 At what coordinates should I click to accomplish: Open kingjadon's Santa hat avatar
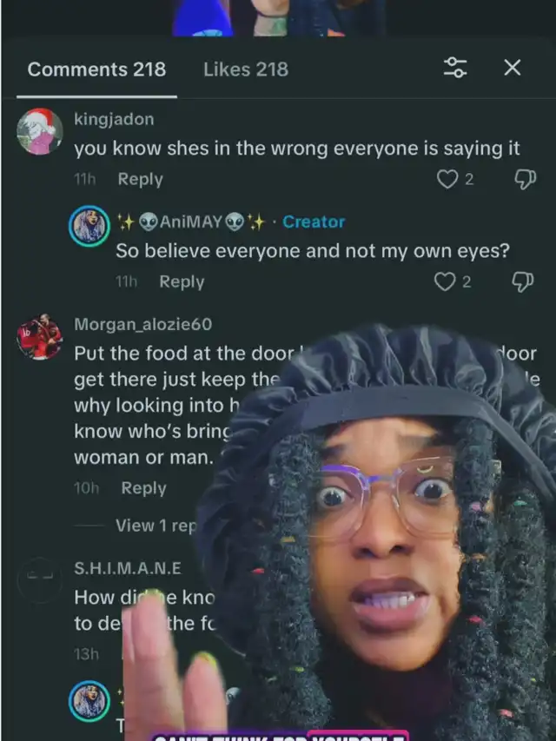tap(40, 131)
